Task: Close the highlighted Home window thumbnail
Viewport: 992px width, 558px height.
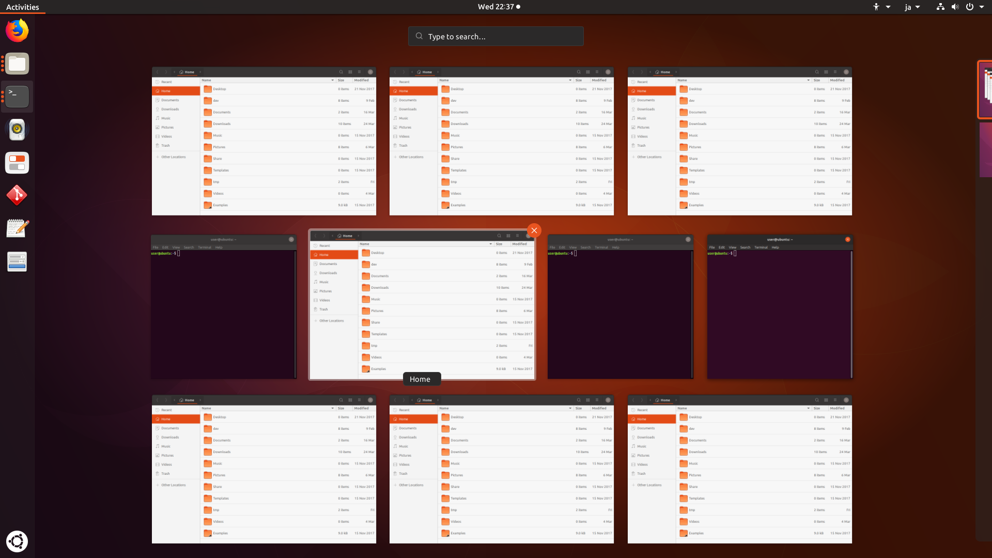Action: (534, 230)
